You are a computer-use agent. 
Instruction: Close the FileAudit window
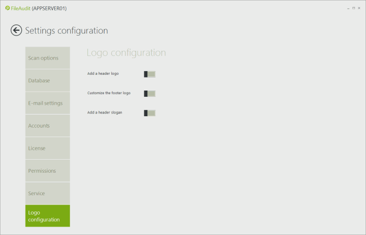click(359, 9)
